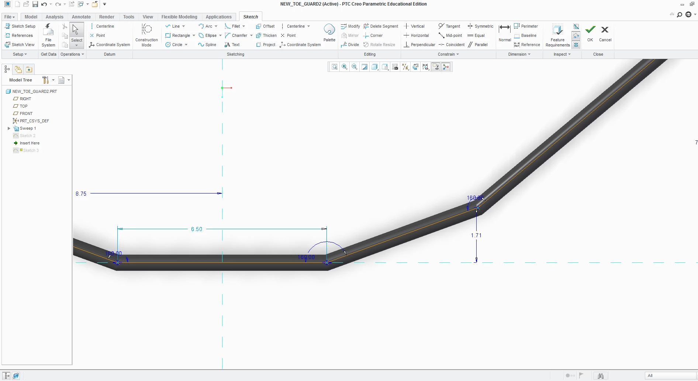Select PRT_CSYS_DEF in model tree
698x381 pixels.
coord(31,121)
